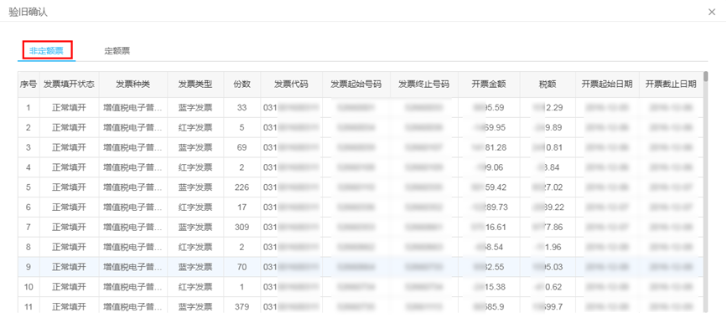Switch to the 定额票 tab
The height and width of the screenshot is (328, 727).
coord(117,51)
